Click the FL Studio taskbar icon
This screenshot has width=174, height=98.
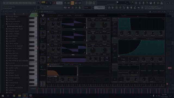tap(25, 96)
